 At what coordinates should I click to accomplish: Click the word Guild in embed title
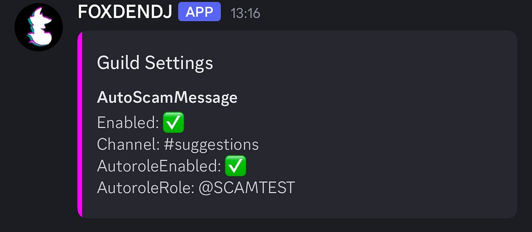118,63
